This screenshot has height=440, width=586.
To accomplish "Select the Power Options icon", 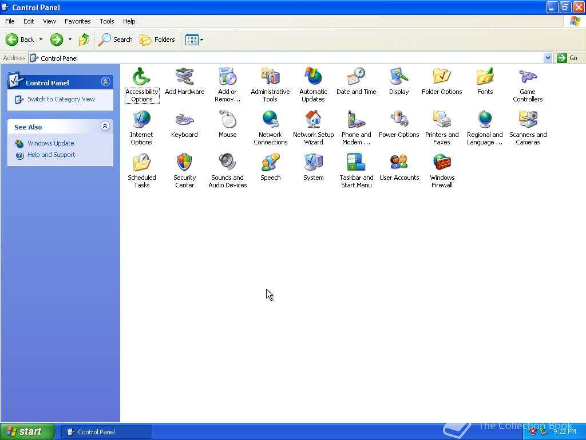I will pyautogui.click(x=399, y=119).
